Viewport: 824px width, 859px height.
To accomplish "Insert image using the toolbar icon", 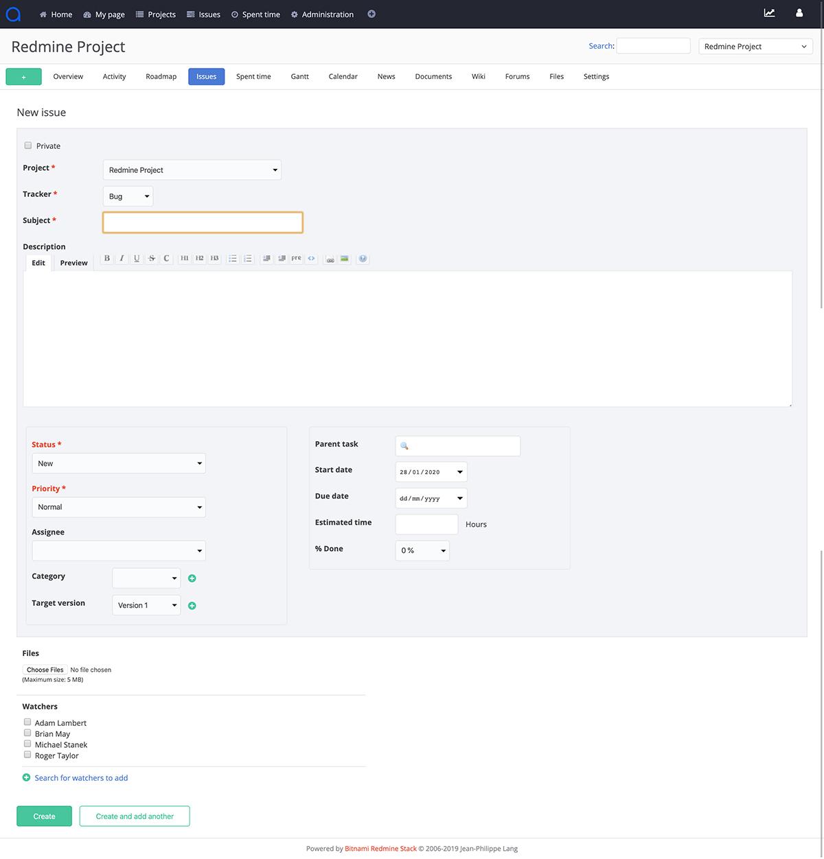I will click(x=345, y=259).
